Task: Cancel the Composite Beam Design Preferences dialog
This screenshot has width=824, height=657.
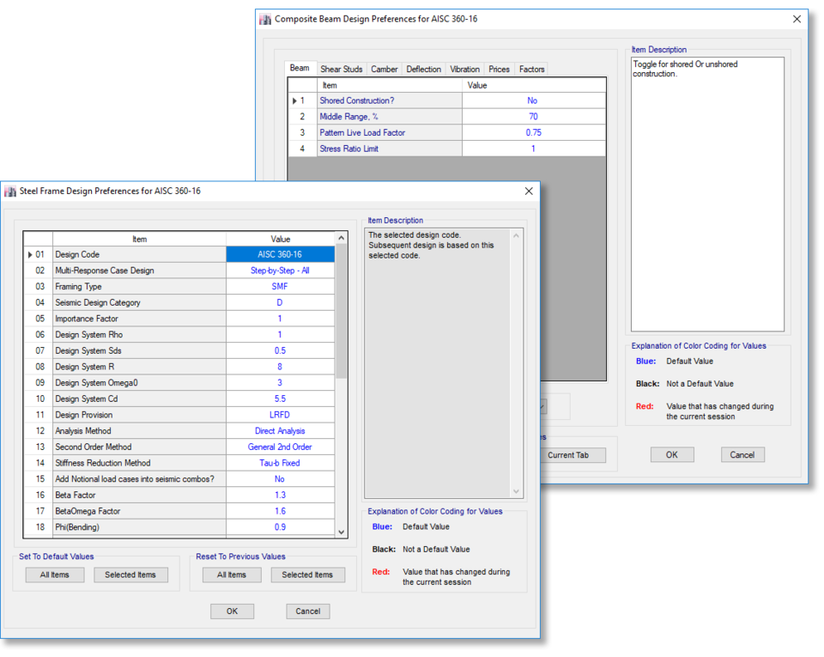Action: pos(742,454)
